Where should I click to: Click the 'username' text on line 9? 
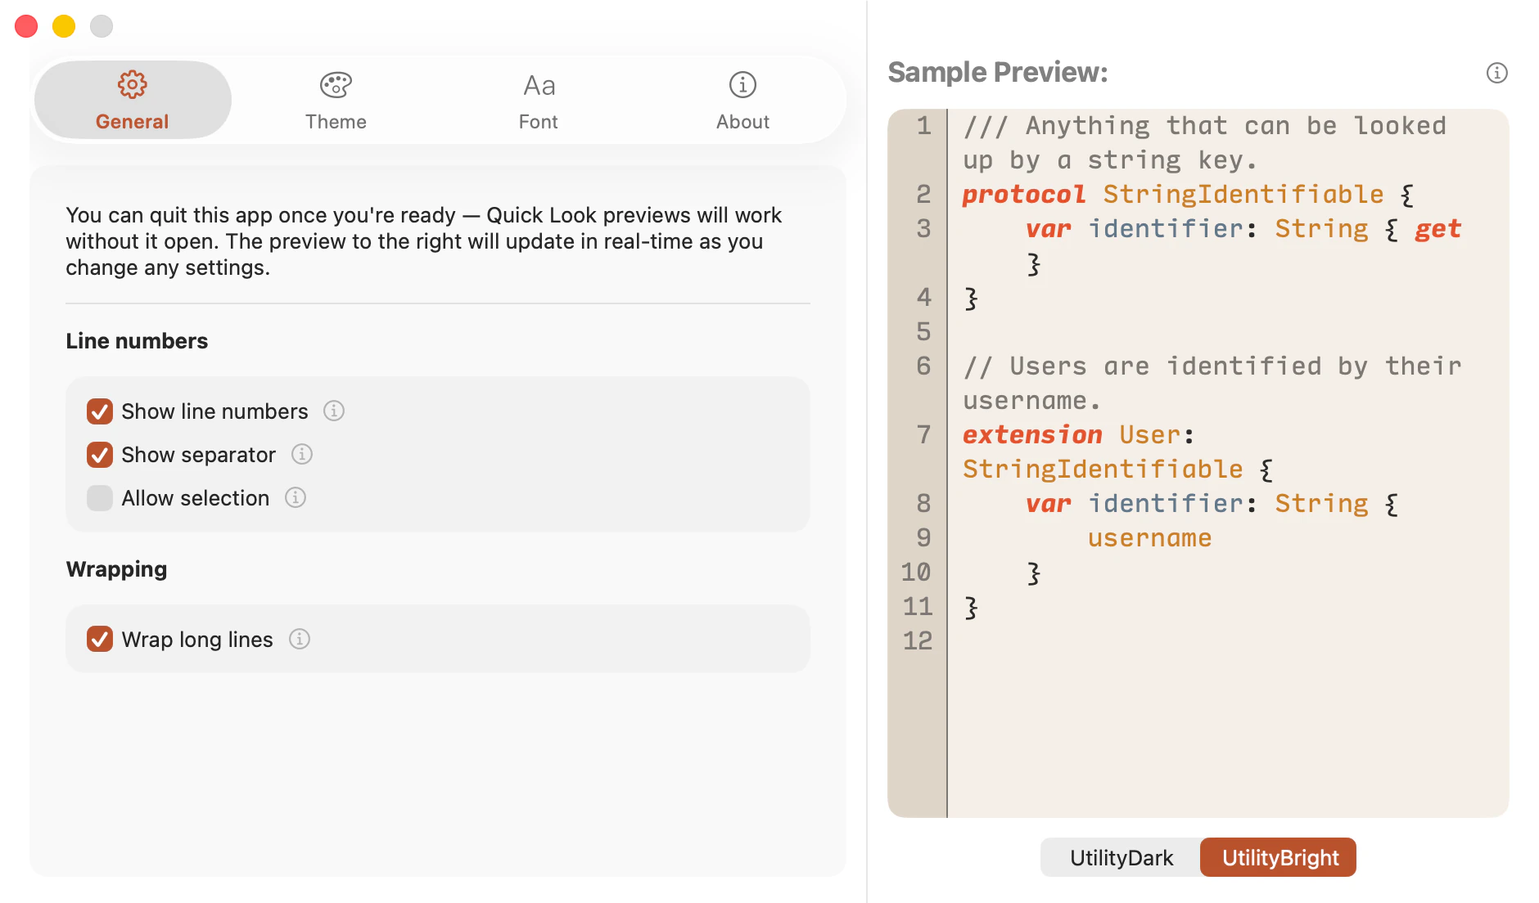[x=1149, y=538]
